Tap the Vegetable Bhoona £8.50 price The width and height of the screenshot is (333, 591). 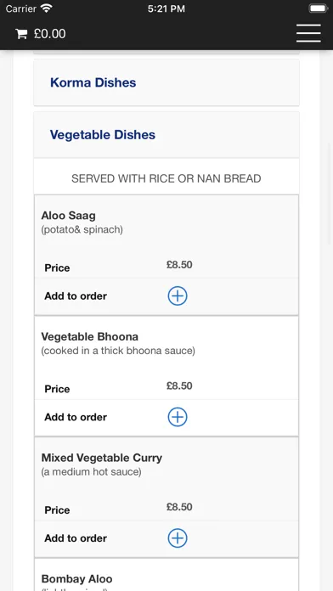[179, 386]
